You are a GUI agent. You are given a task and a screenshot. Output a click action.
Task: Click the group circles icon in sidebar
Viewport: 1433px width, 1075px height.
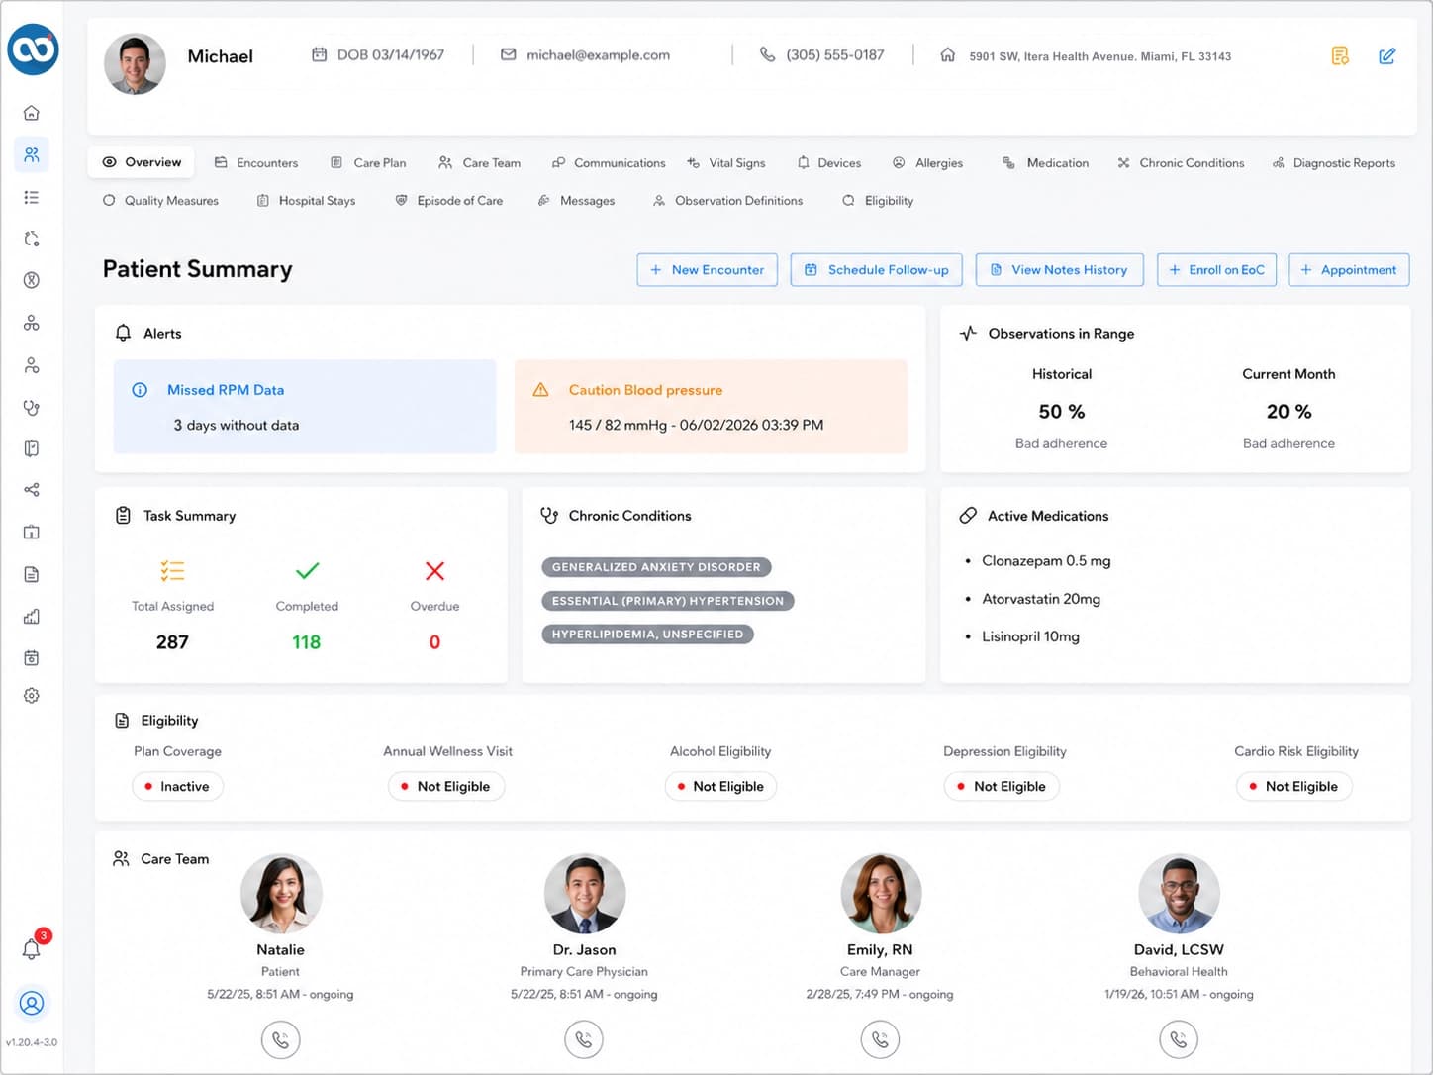[32, 323]
